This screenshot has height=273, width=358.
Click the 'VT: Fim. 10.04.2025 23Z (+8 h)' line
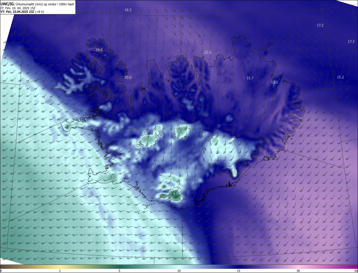coord(22,12)
